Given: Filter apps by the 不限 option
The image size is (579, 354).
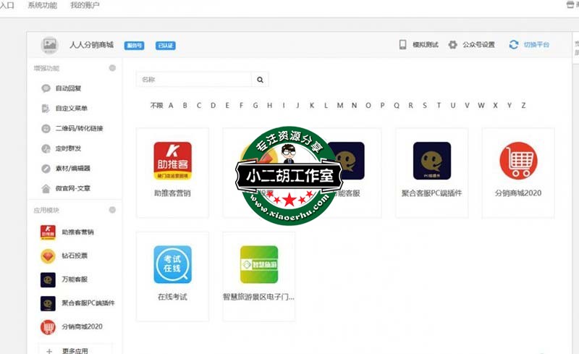Looking at the screenshot, I should (x=156, y=106).
